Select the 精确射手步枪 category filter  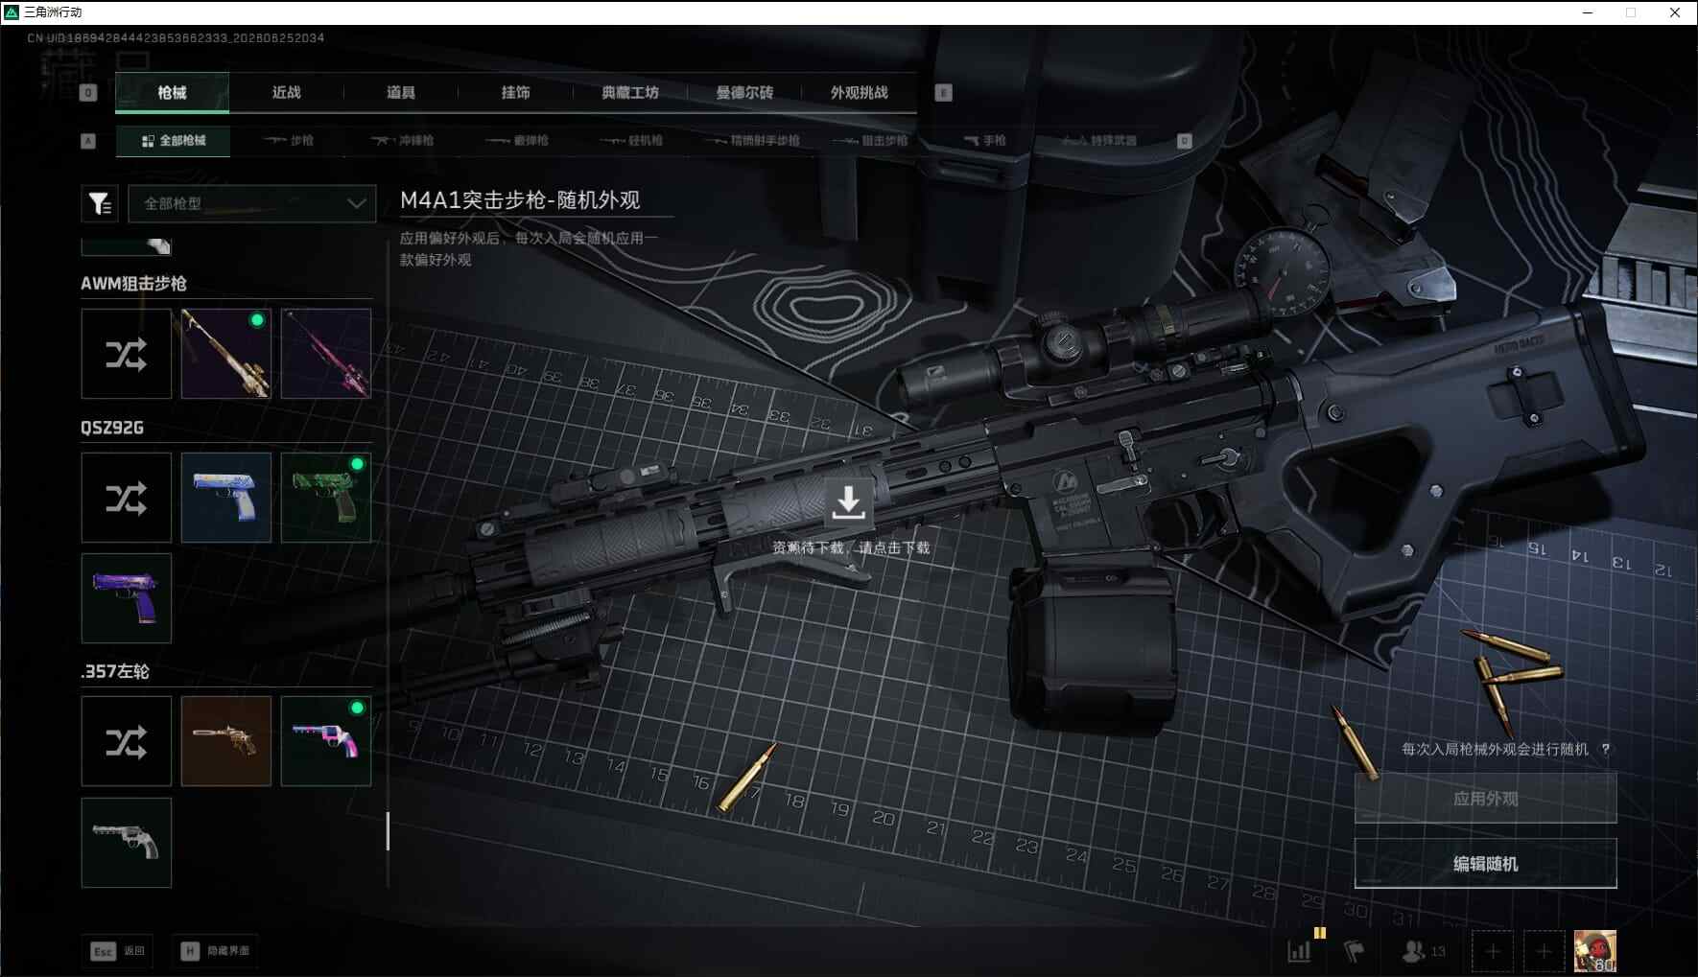[x=751, y=141]
